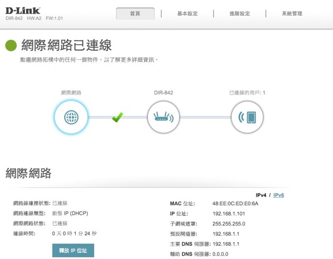Expand the 進階設定 menu
This screenshot has width=333, height=259.
(240, 14)
